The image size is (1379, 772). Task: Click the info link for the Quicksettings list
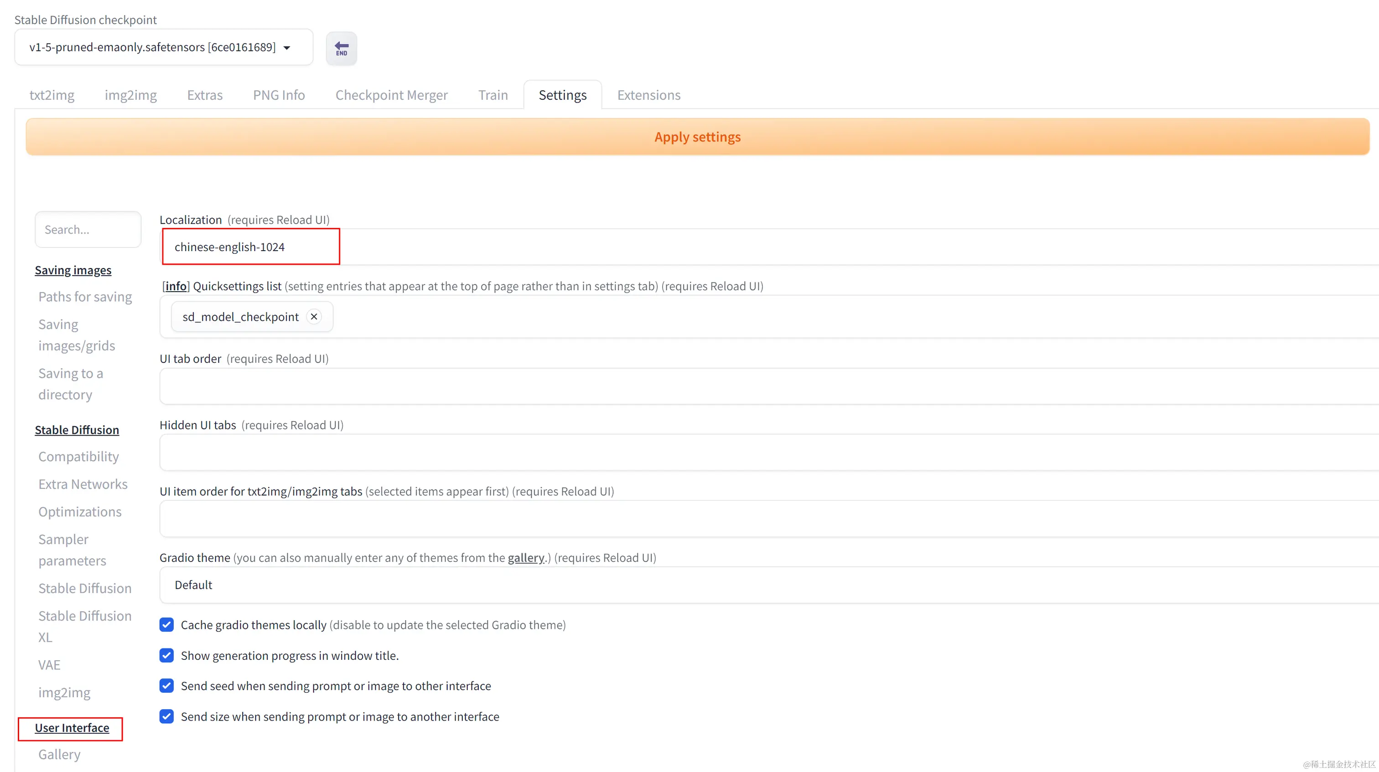[x=176, y=286]
